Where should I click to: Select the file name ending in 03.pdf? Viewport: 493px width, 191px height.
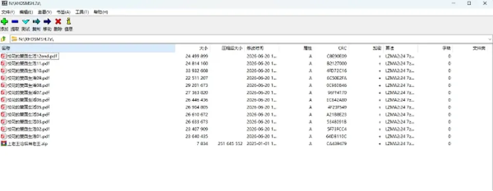pos(28,122)
